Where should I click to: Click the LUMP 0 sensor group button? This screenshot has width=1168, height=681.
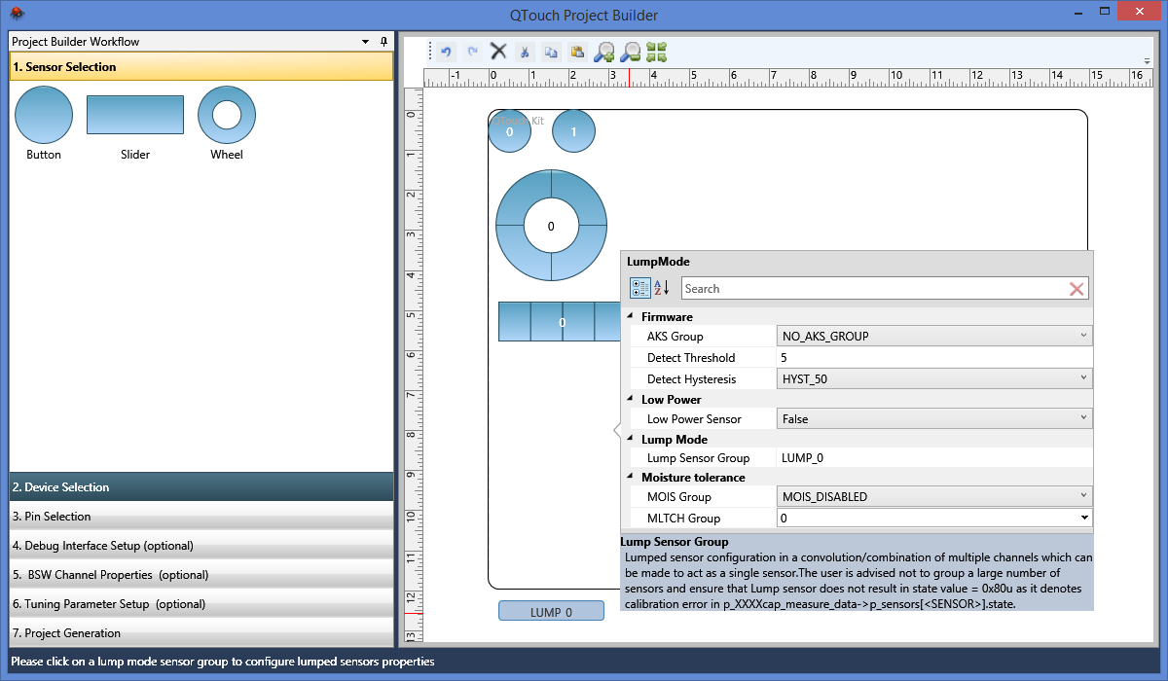pos(551,611)
